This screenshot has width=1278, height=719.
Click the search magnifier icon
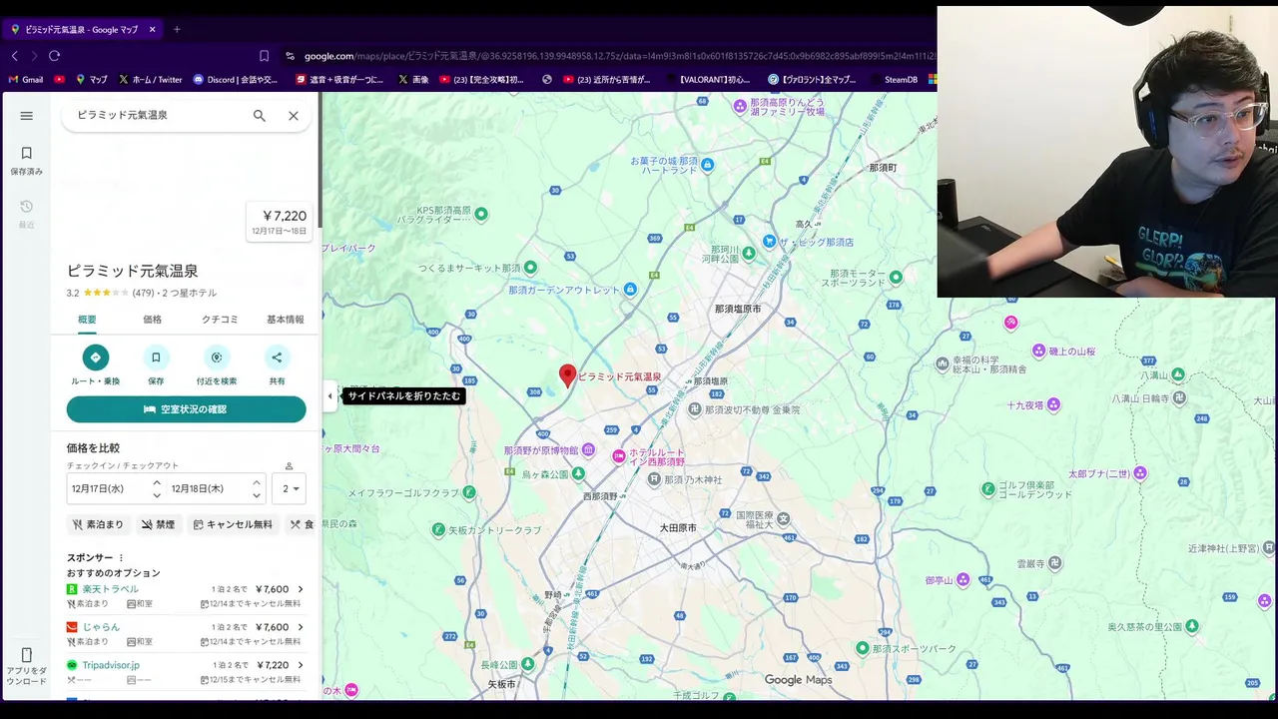pos(260,116)
